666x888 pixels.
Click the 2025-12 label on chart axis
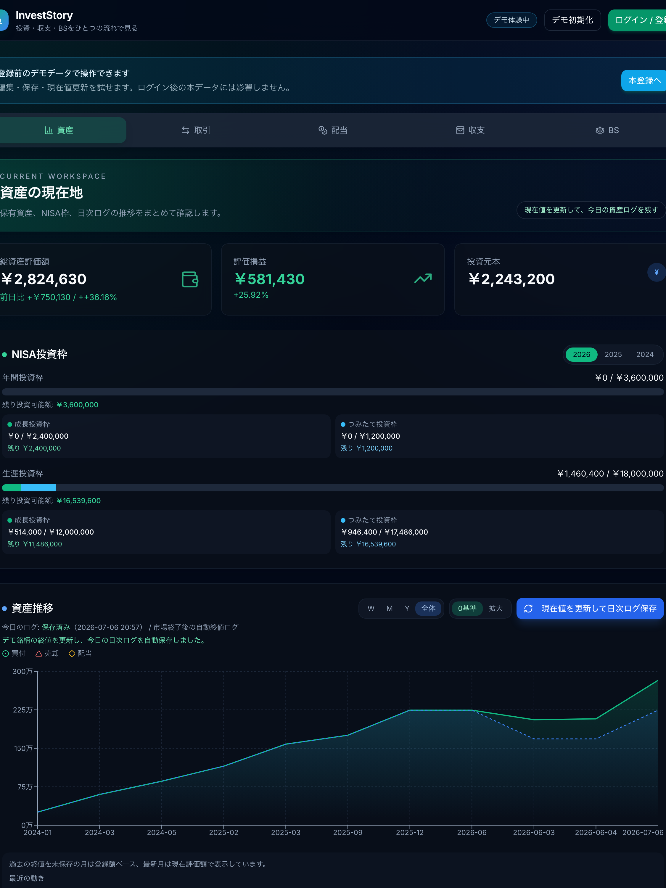tap(409, 833)
